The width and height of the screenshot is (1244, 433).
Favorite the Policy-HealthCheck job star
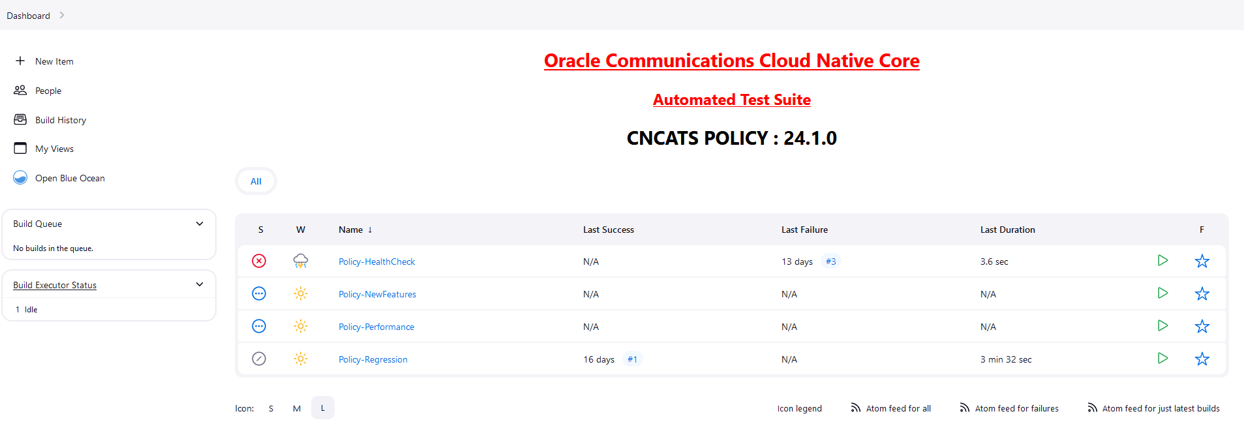(1202, 261)
